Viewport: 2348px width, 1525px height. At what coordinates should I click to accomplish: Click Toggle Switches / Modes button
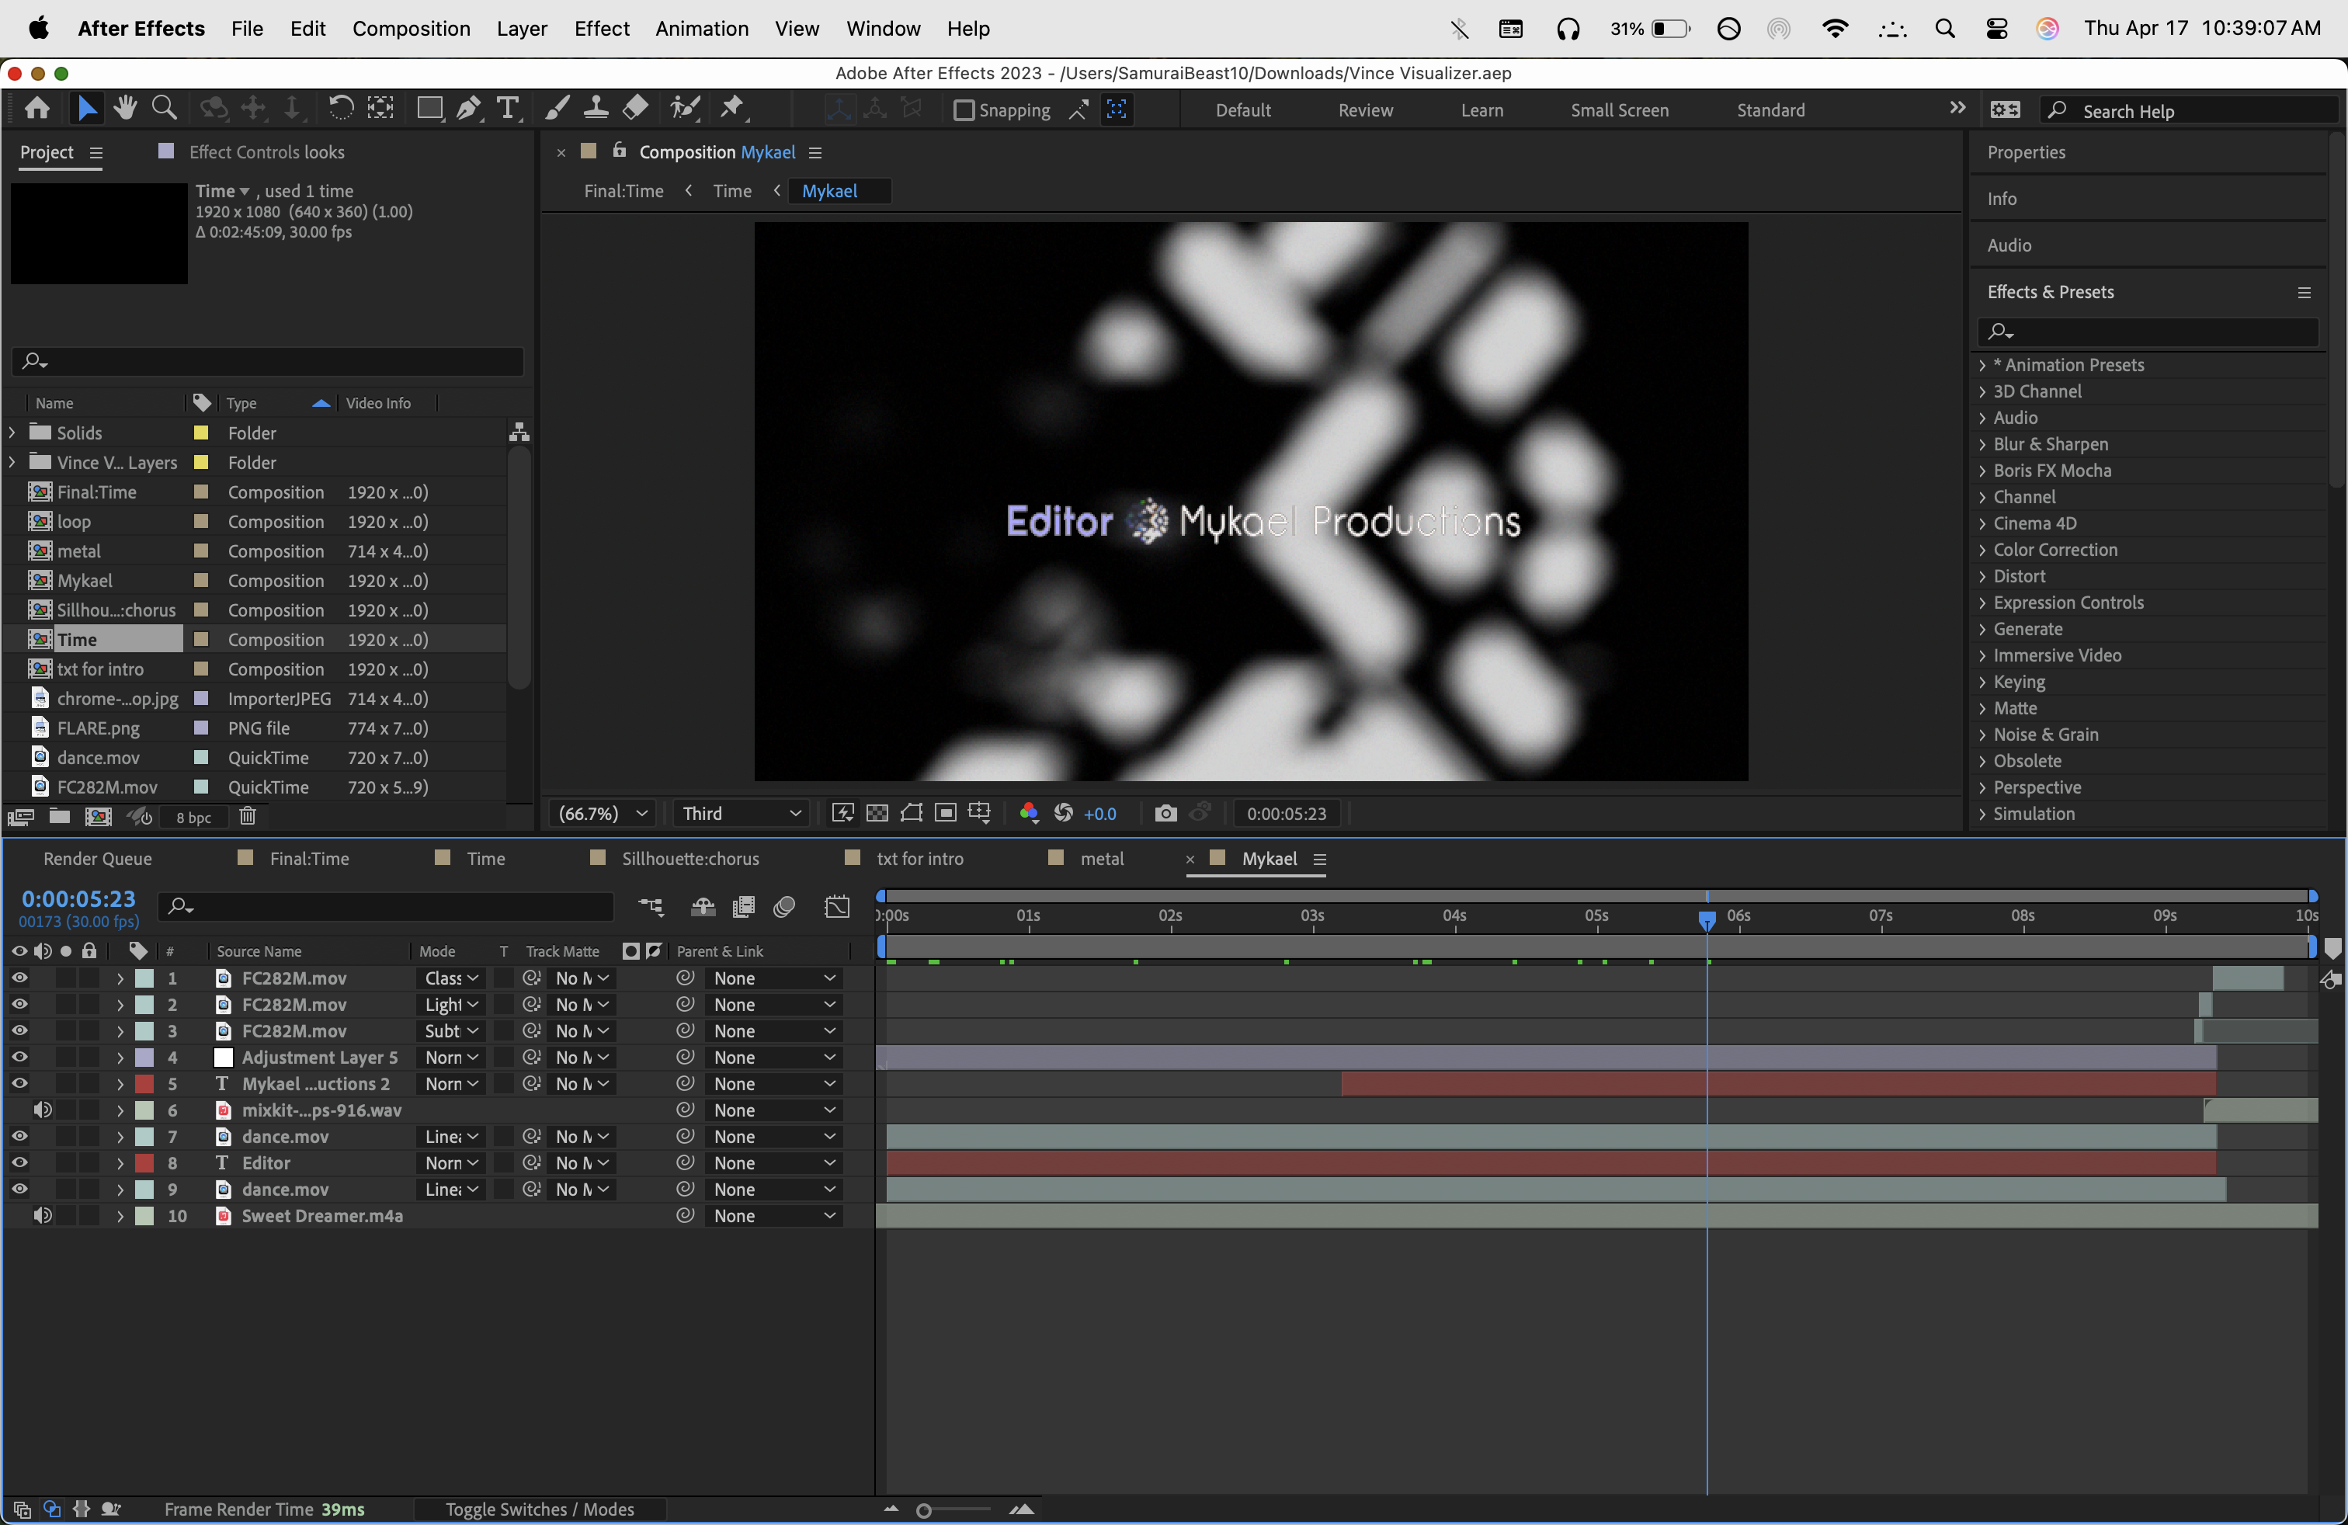tap(540, 1509)
